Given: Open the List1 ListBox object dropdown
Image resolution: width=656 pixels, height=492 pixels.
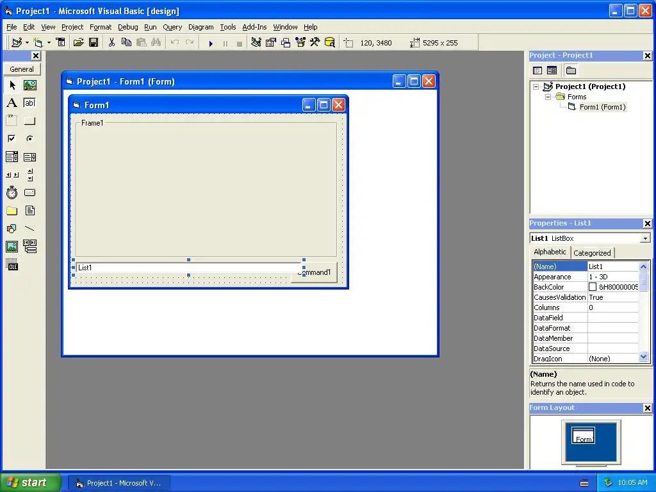Looking at the screenshot, I should (645, 238).
